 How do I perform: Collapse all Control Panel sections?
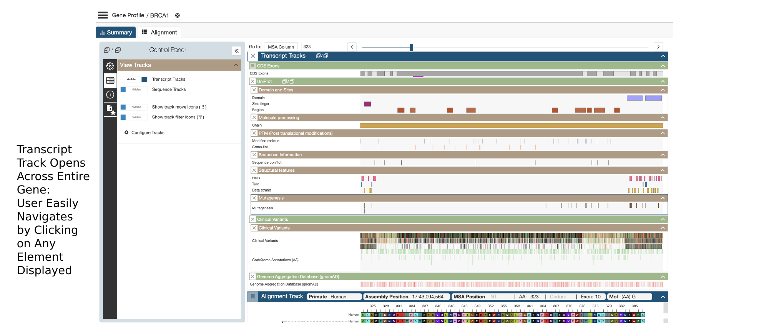(118, 50)
